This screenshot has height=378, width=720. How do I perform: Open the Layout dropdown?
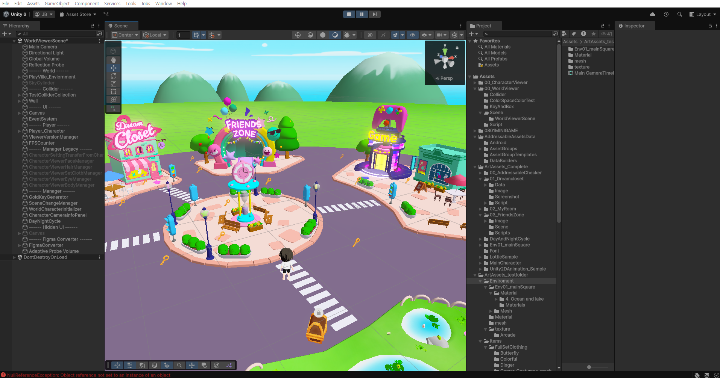[703, 14]
